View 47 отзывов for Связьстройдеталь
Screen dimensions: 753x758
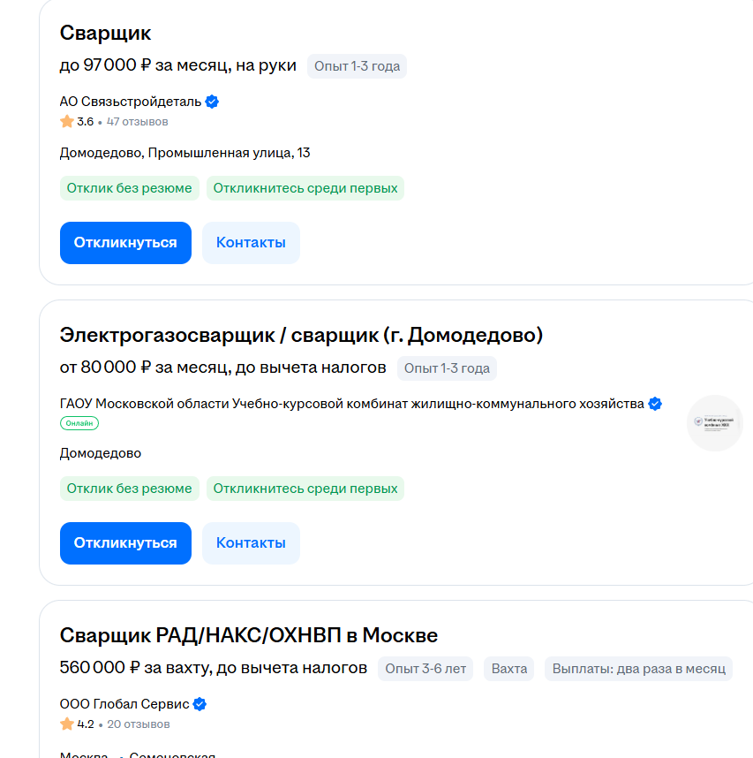[x=137, y=122]
